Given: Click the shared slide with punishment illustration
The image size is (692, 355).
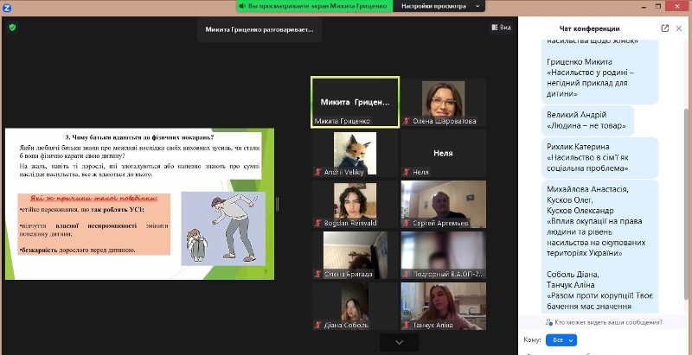Looking at the screenshot, I should (140, 204).
